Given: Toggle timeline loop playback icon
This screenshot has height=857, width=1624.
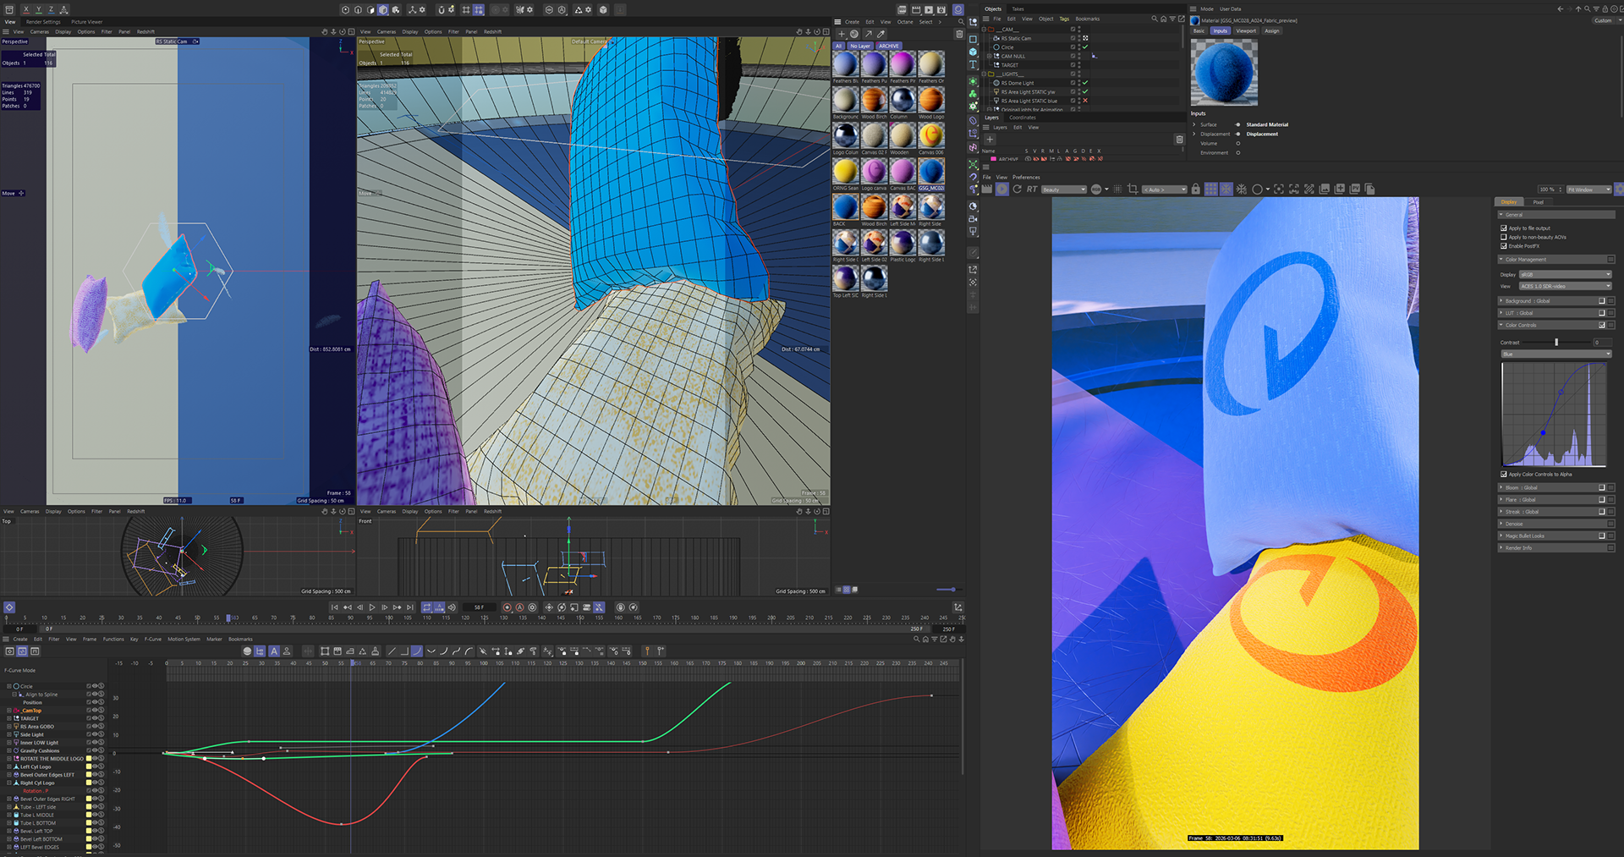Looking at the screenshot, I should coord(427,607).
